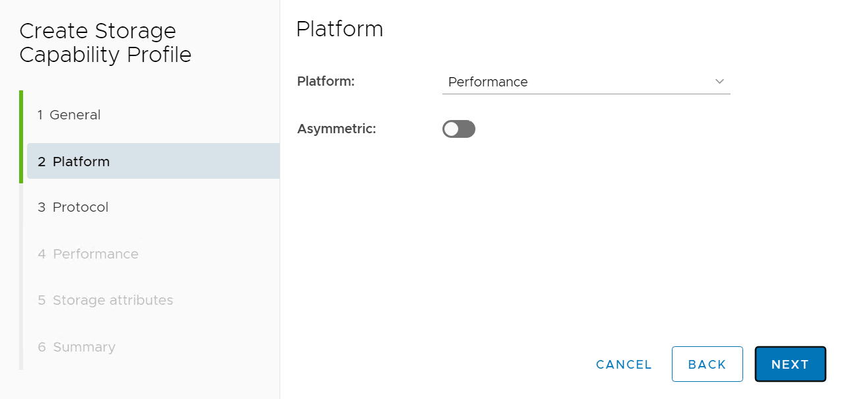Proceed with the Next button
The image size is (842, 399).
[x=790, y=364]
